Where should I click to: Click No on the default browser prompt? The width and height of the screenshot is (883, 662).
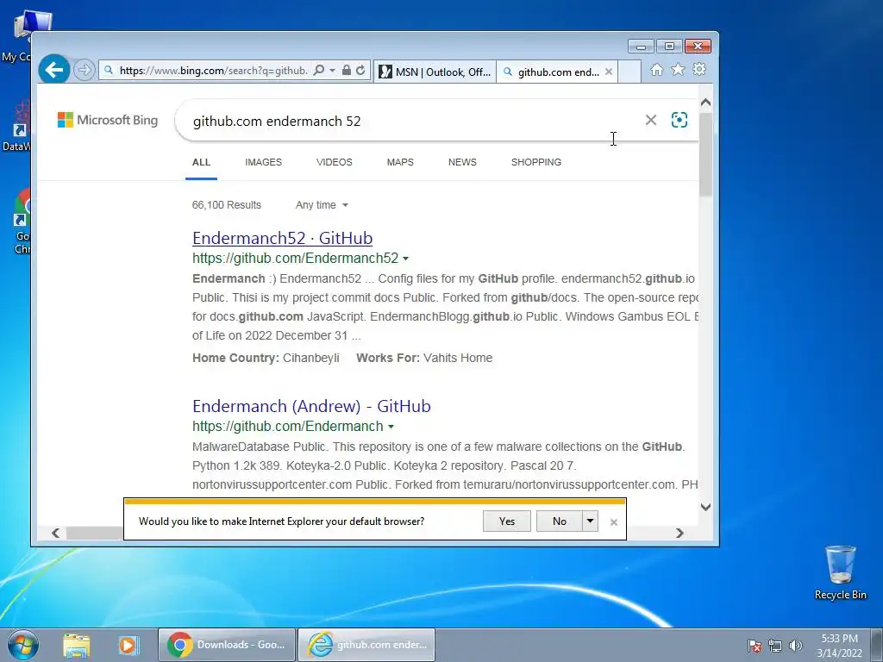tap(559, 521)
